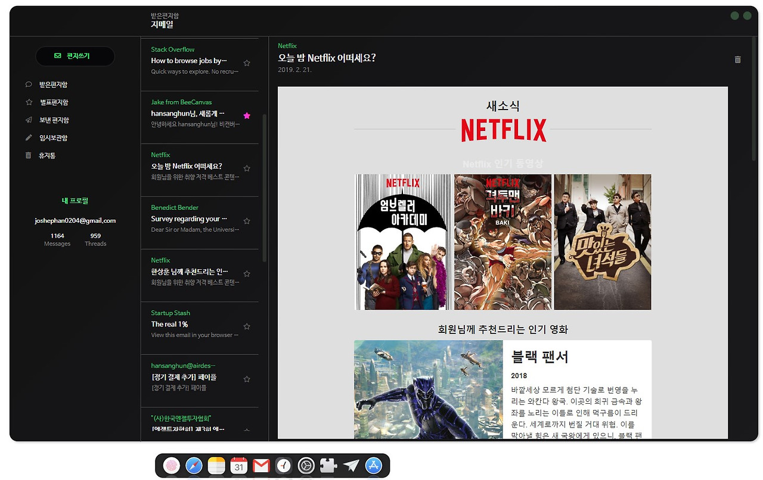
Task: Launch Safari from the dock
Action: point(194,466)
